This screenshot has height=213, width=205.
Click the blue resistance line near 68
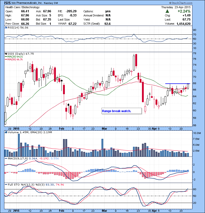(x=178, y=84)
